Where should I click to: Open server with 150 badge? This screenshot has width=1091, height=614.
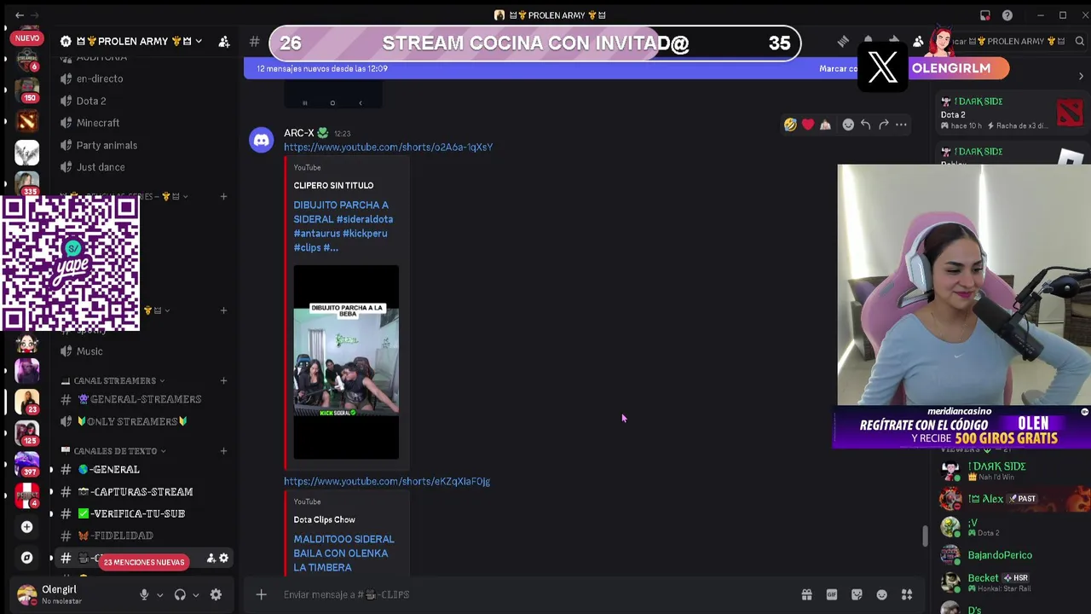26,90
